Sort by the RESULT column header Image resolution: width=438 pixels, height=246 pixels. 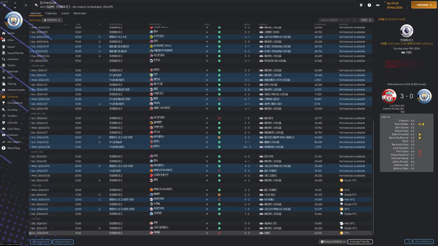coord(247,25)
